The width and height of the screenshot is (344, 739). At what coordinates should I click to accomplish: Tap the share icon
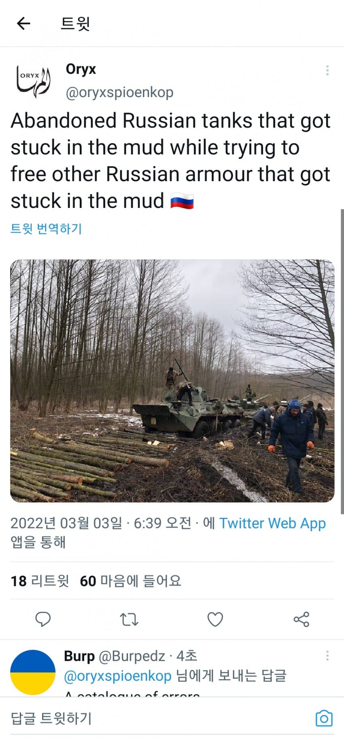(301, 619)
